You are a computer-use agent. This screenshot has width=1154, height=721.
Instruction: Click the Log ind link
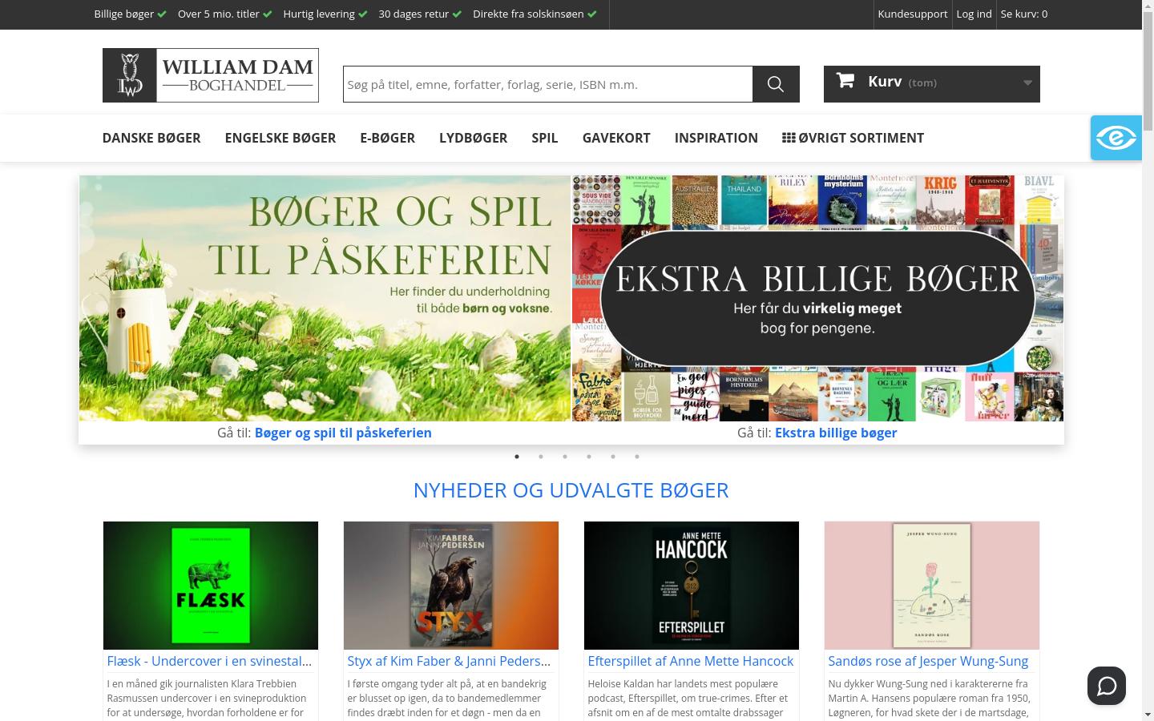click(x=974, y=14)
